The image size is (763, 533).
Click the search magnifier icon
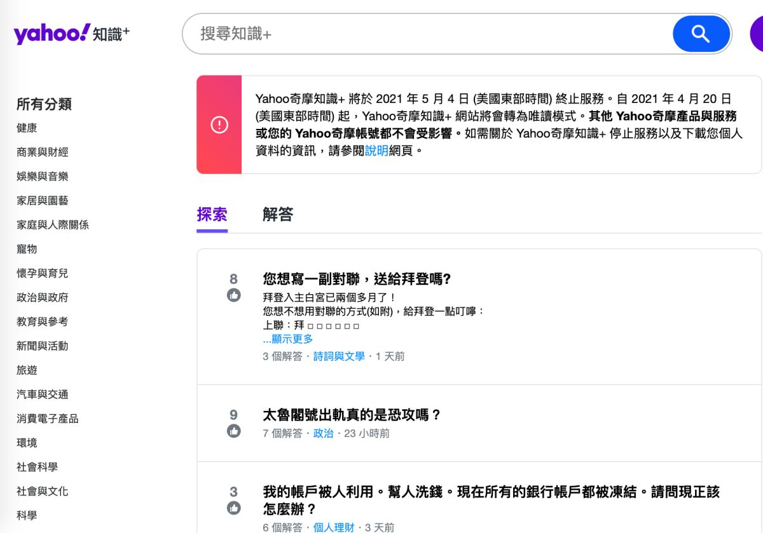(701, 34)
